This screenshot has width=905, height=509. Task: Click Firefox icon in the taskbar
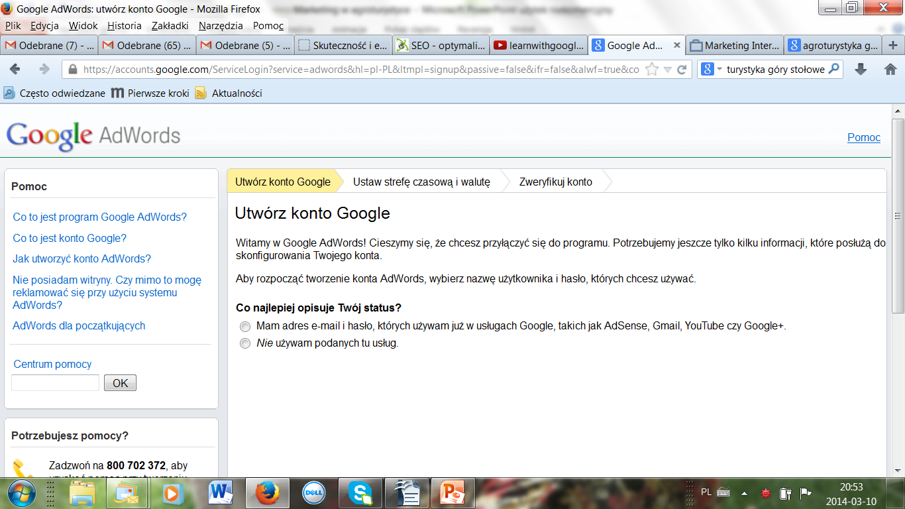point(268,493)
